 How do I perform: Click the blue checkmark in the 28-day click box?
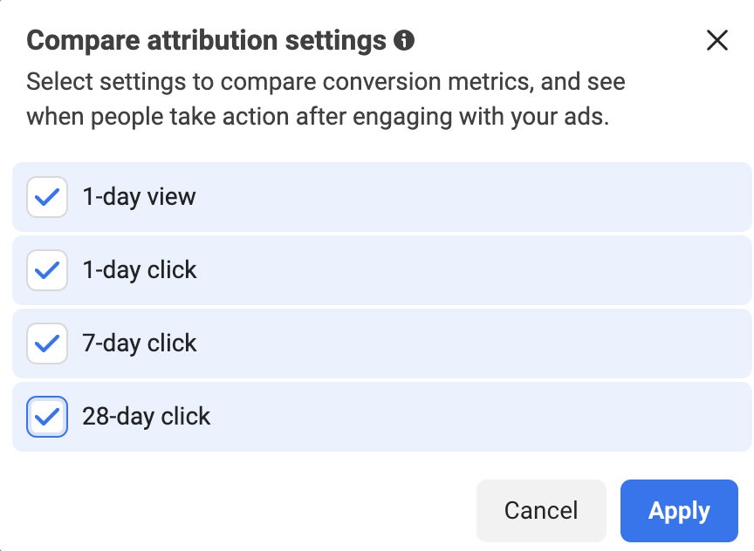point(47,417)
